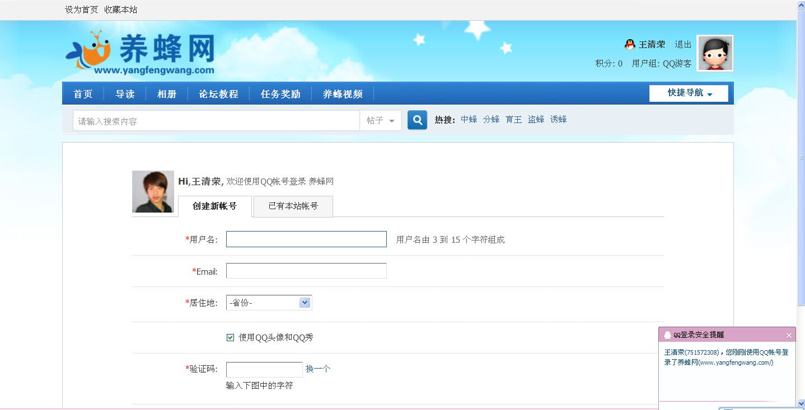Open the cartoon avatar in the header
This screenshot has height=410, width=805.
(x=715, y=53)
